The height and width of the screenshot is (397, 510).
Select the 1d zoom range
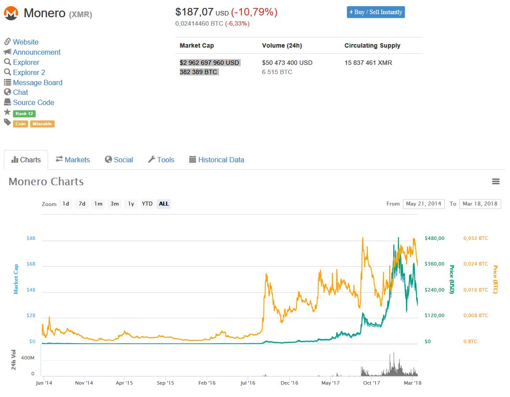click(x=66, y=204)
